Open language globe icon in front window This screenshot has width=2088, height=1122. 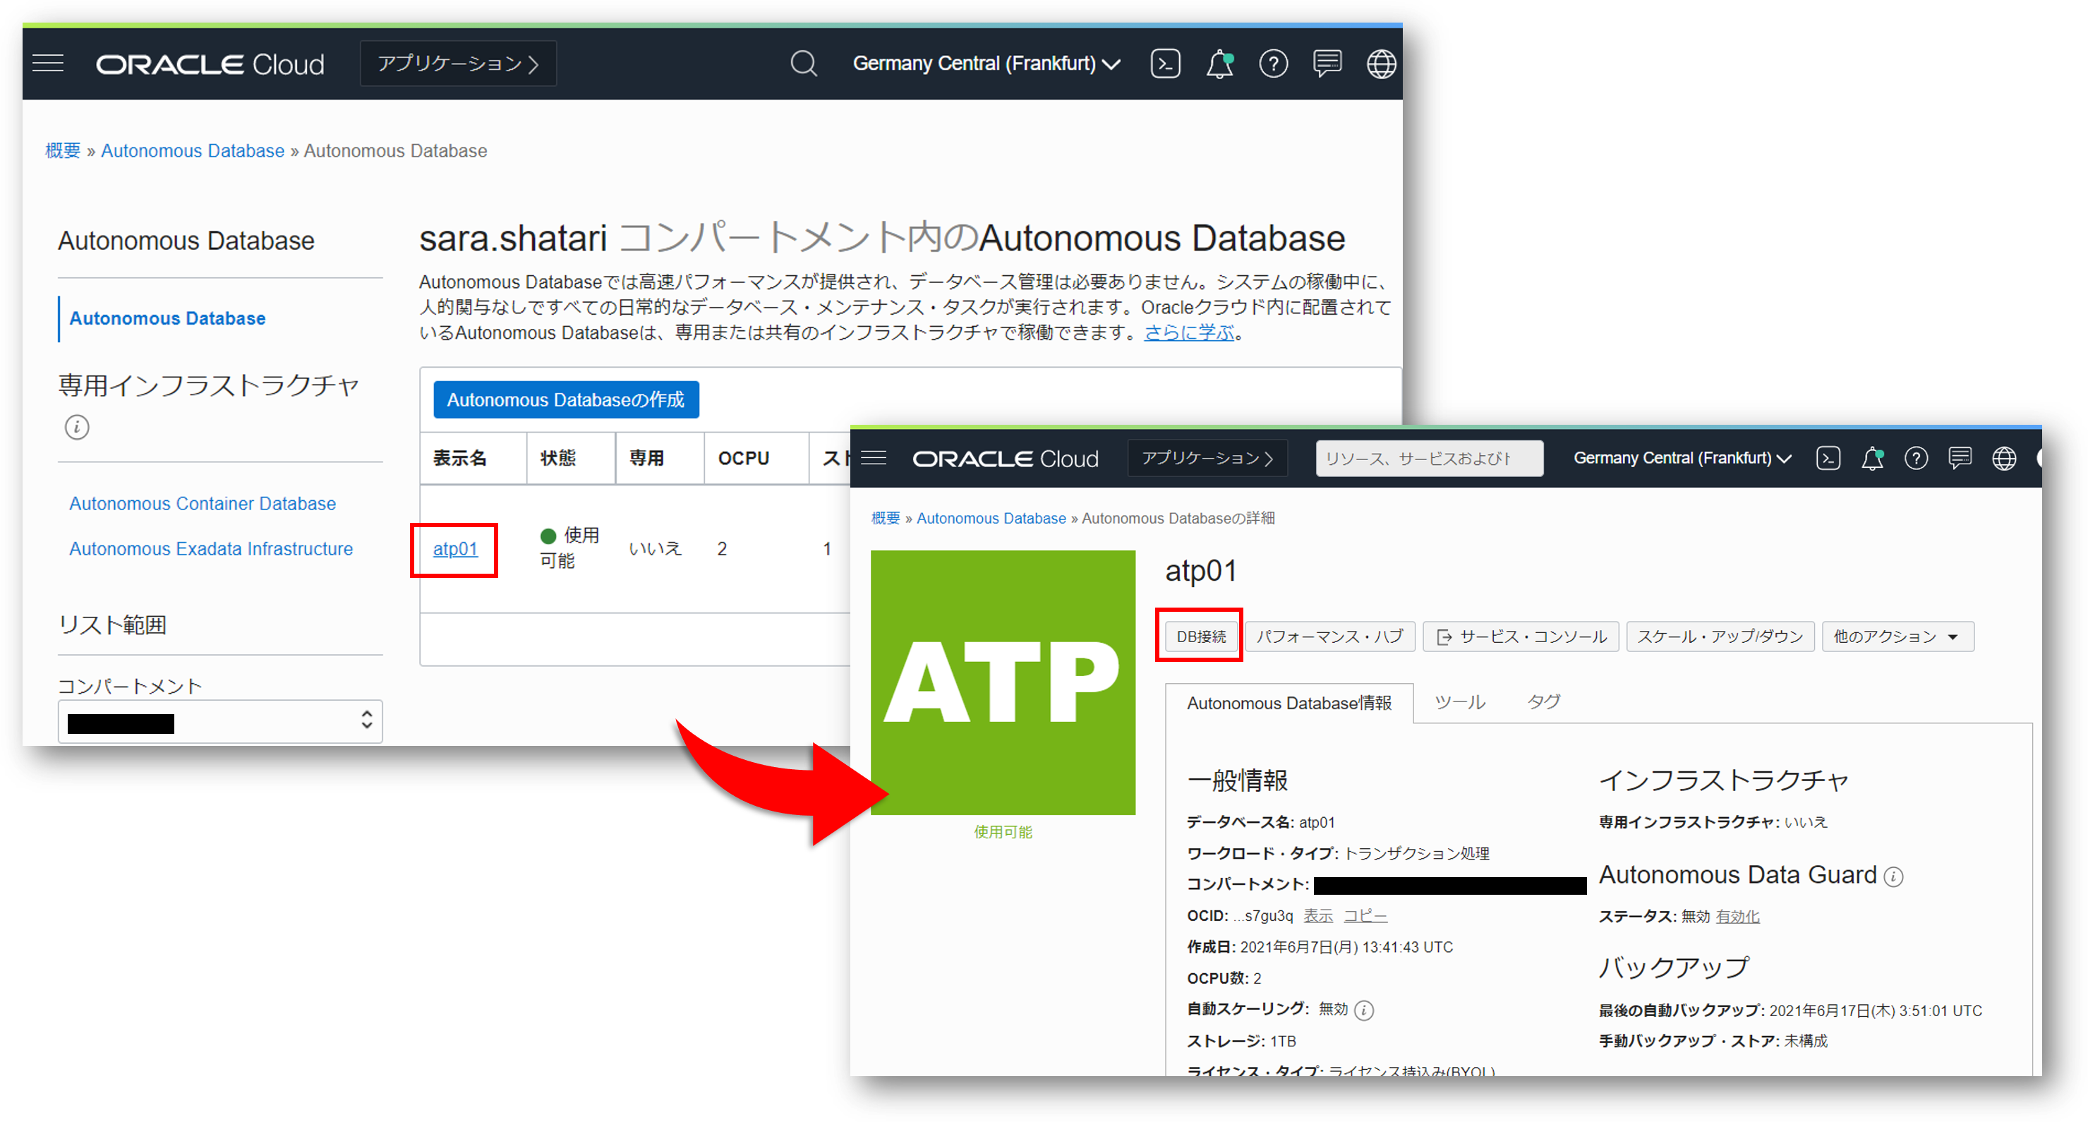point(2004,458)
